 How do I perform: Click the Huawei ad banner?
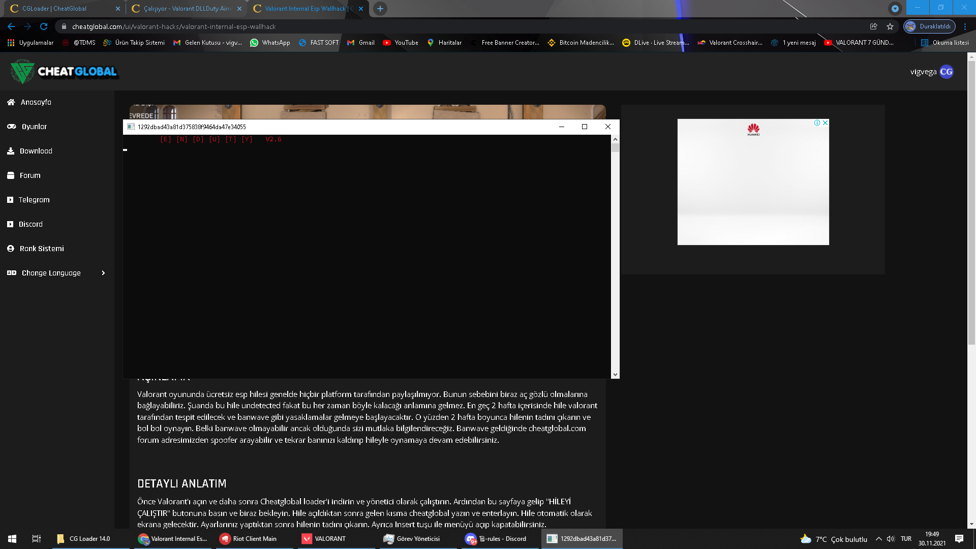click(x=753, y=182)
